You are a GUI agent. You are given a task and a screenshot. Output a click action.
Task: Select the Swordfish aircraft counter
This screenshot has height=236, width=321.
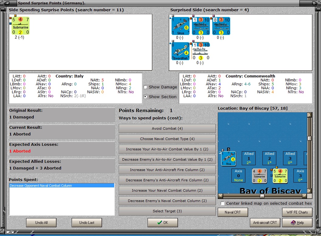click(x=180, y=51)
